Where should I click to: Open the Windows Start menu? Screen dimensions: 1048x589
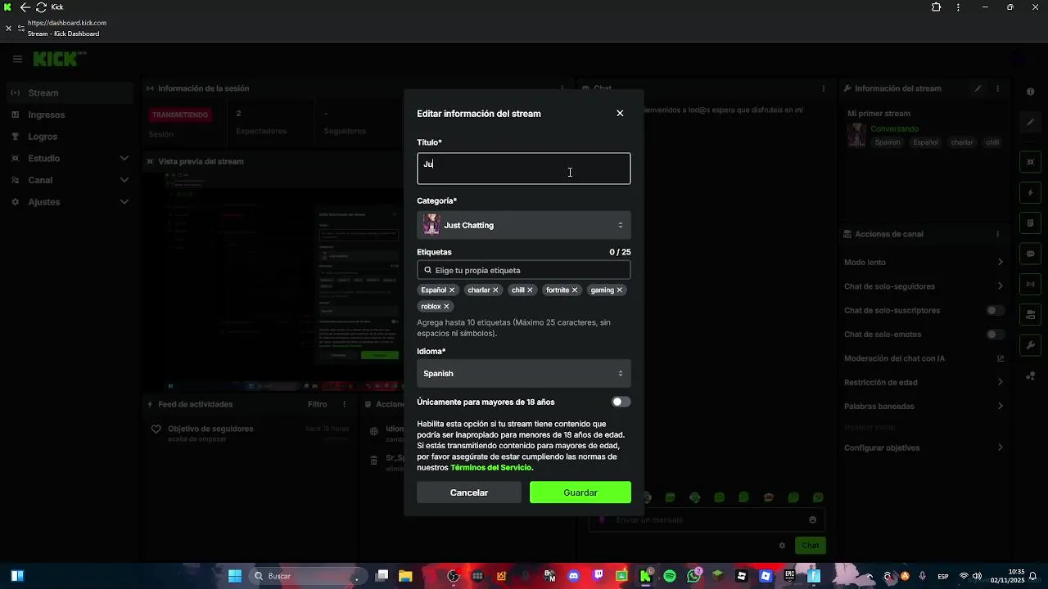pyautogui.click(x=234, y=577)
